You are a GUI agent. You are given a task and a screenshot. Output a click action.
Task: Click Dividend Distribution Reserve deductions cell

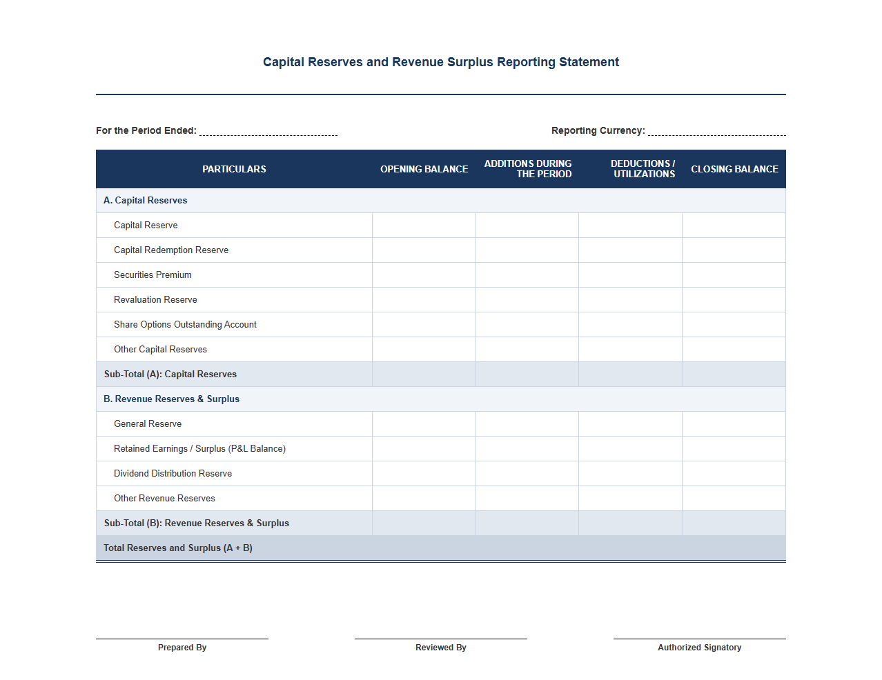click(x=631, y=474)
